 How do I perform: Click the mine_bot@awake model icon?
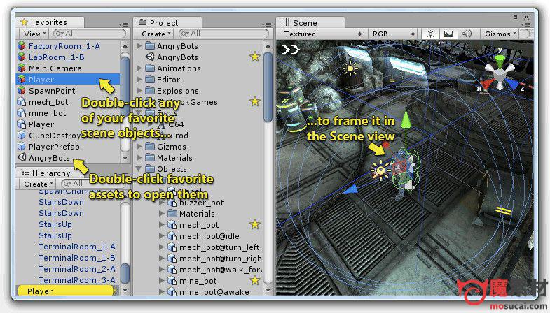point(172,291)
